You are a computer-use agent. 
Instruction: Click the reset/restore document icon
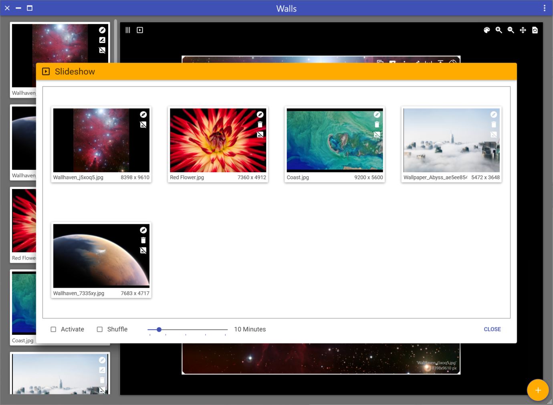tap(535, 30)
